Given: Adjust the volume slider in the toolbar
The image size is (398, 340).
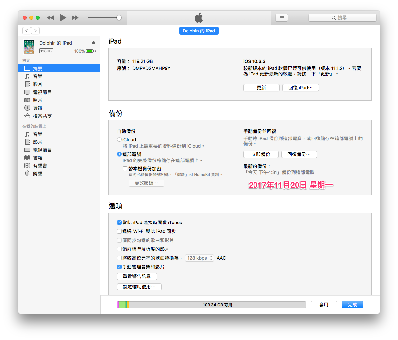Looking at the screenshot, I should click(x=119, y=18).
